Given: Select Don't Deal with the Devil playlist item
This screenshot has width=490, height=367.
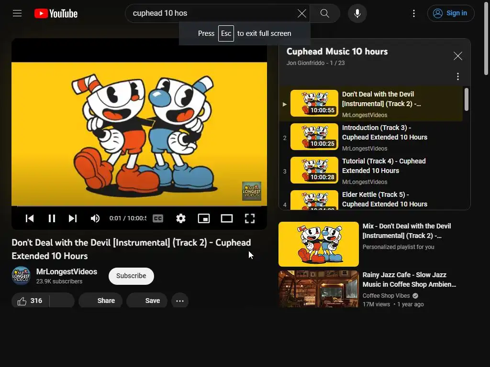Looking at the screenshot, I should pos(371,104).
